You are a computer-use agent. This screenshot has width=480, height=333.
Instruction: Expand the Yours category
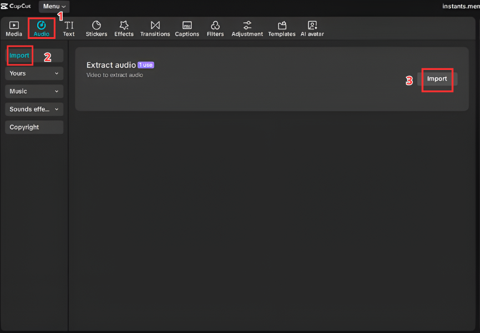34,73
